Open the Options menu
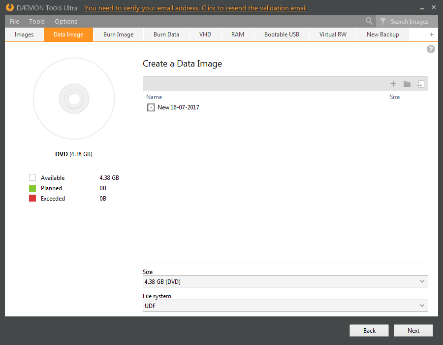This screenshot has height=345, width=443. tap(65, 21)
